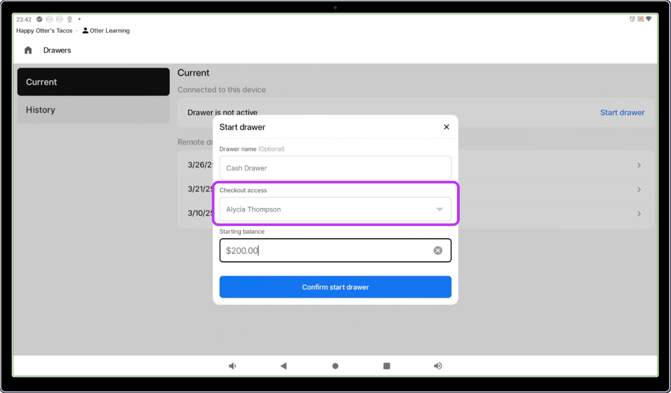This screenshot has height=393, width=671.
Task: Click the cast icon in status bar
Action: pyautogui.click(x=640, y=19)
